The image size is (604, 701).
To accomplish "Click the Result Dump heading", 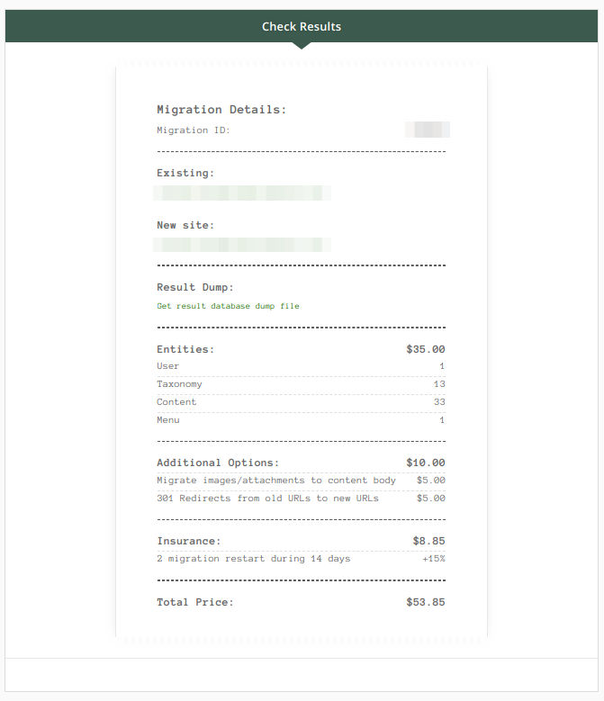I will click(x=195, y=287).
